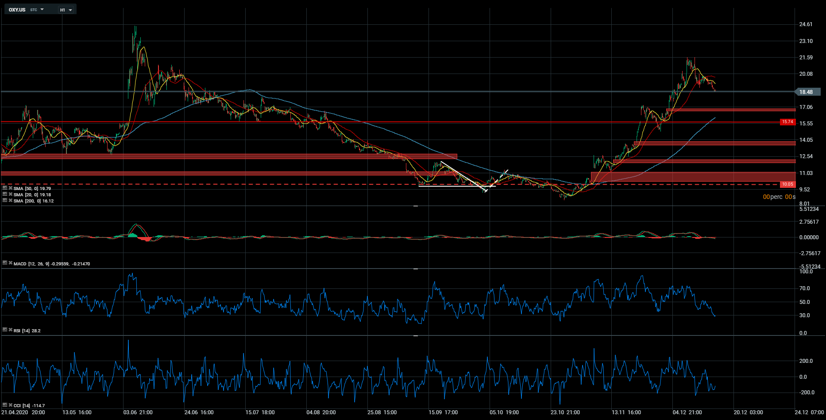Click the divider handle above MACD panel

pyautogui.click(x=416, y=206)
